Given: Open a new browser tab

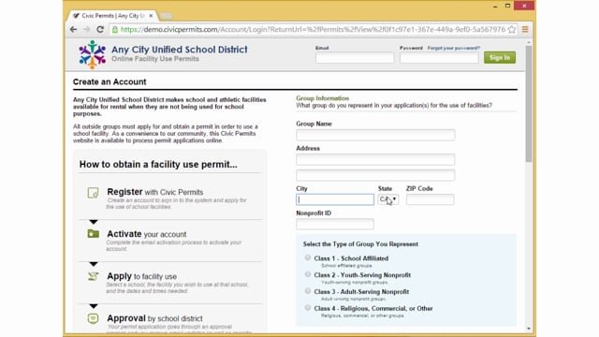Looking at the screenshot, I should [x=167, y=16].
